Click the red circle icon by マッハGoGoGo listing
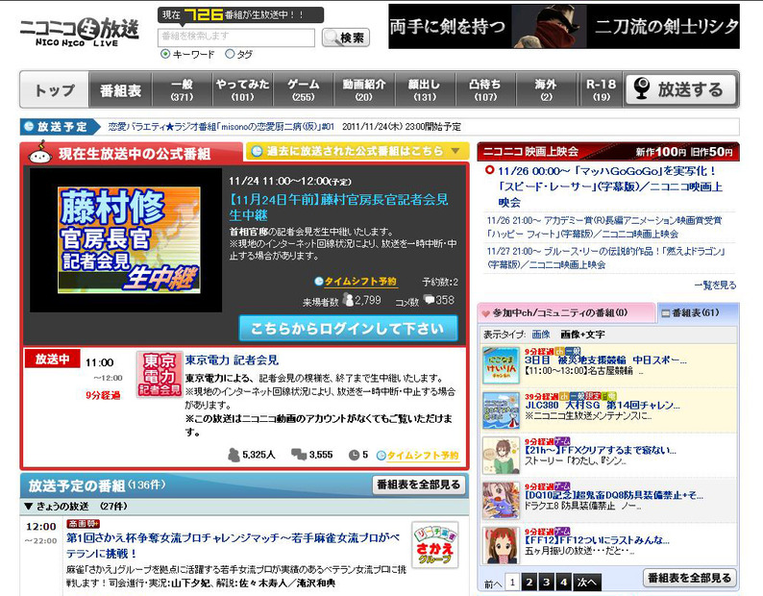This screenshot has height=596, width=763. (x=489, y=170)
